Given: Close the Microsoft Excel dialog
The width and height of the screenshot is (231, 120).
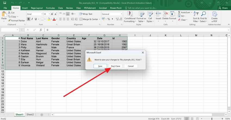Looking at the screenshot, I should (143, 52).
